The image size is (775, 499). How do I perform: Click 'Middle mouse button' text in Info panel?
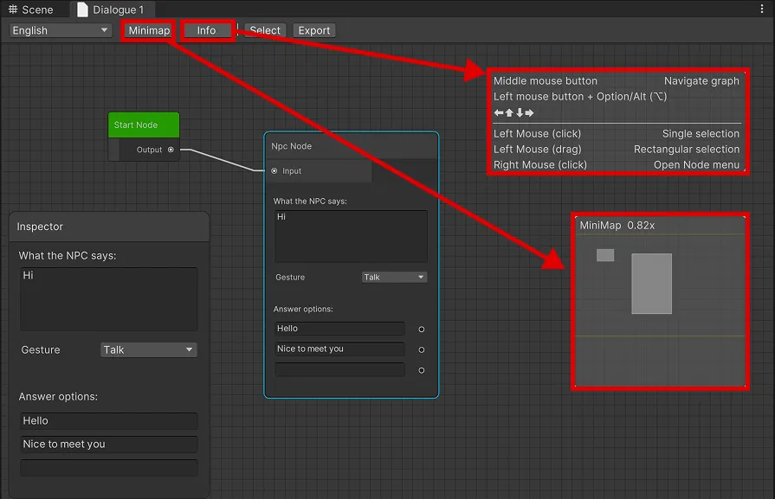click(546, 81)
